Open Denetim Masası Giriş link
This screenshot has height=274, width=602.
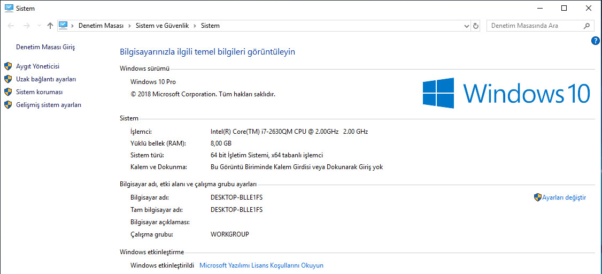point(45,47)
